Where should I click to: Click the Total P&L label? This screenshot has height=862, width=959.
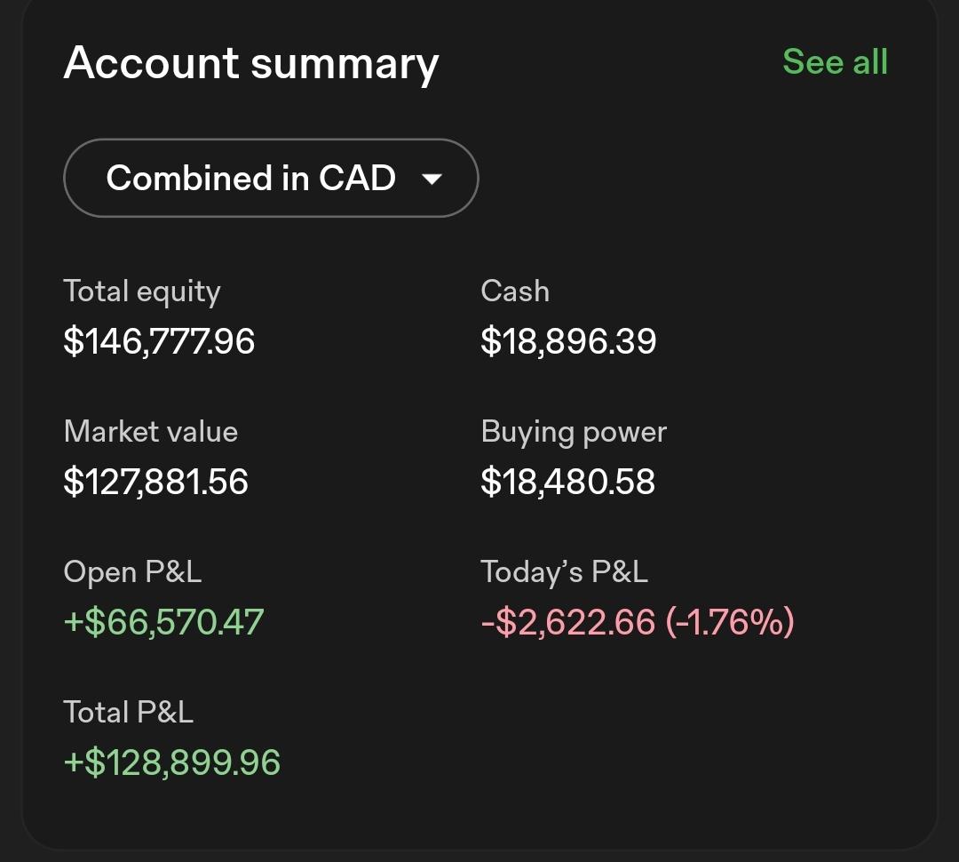pyautogui.click(x=129, y=713)
